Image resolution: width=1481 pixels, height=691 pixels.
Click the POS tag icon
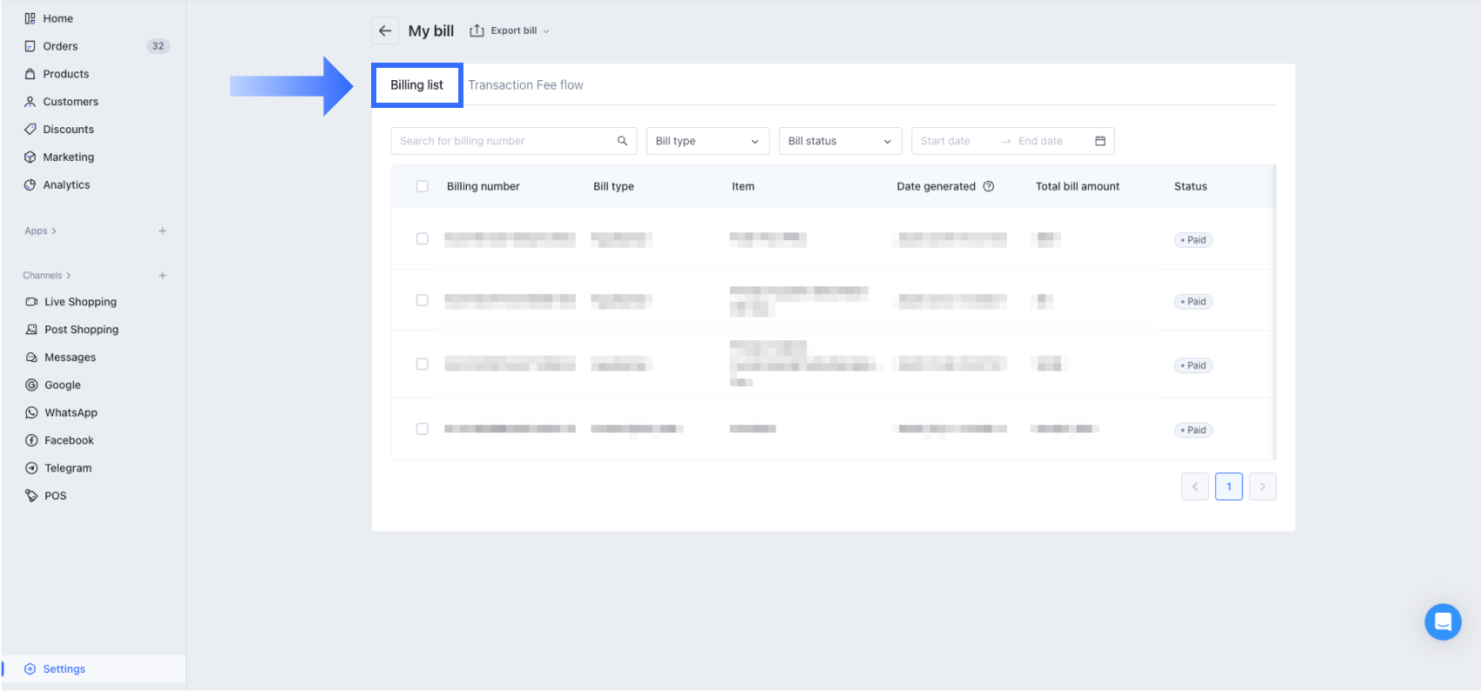[31, 496]
